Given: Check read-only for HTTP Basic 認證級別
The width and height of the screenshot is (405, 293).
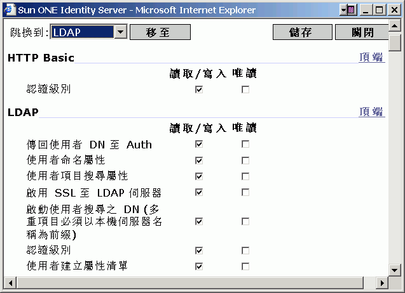Looking at the screenshot, I should (245, 89).
